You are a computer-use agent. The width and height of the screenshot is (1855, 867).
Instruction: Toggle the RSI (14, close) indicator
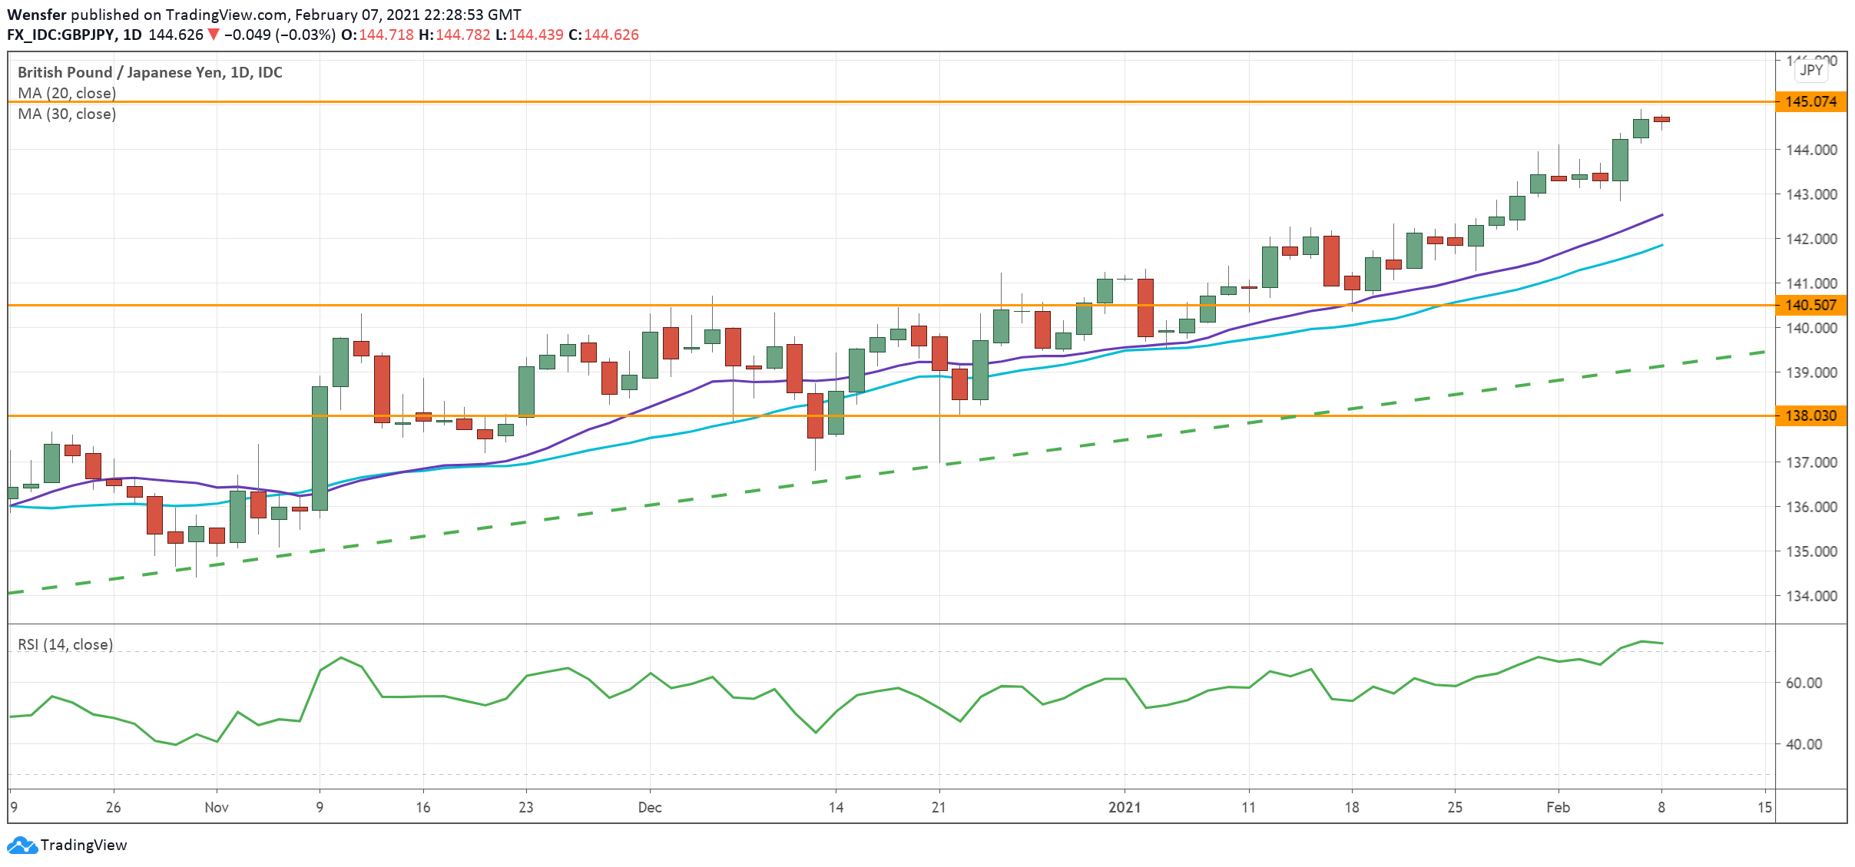coord(65,645)
